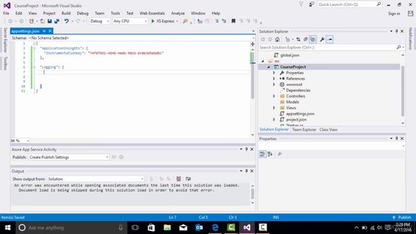Image resolution: width=416 pixels, height=234 pixels.
Task: Open the Debug menu
Action: coord(83,13)
